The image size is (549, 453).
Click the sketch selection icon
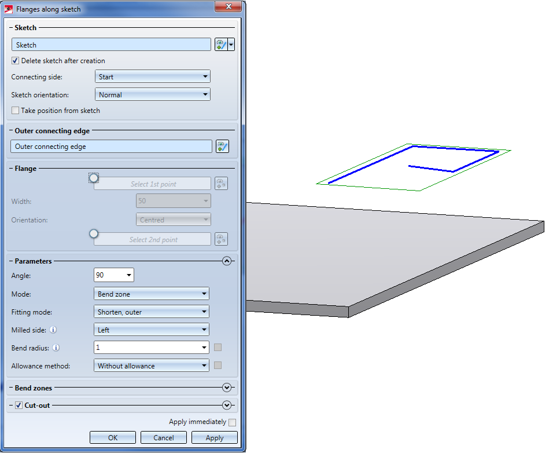tap(222, 45)
